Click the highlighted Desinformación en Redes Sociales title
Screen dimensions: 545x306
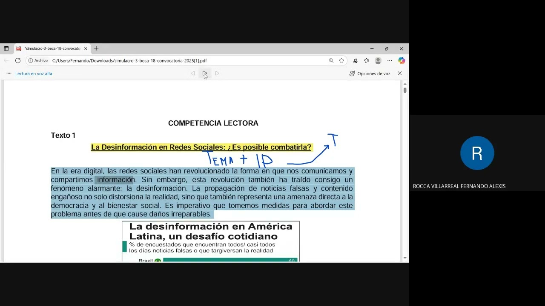coord(201,147)
